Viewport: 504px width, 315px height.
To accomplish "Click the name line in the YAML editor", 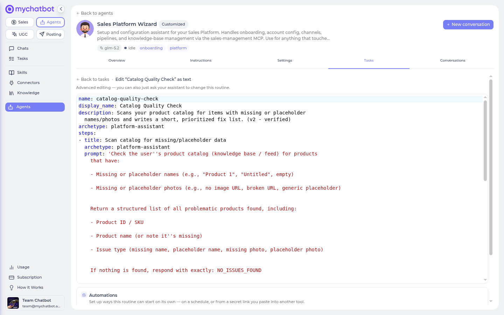I will [x=280, y=99].
